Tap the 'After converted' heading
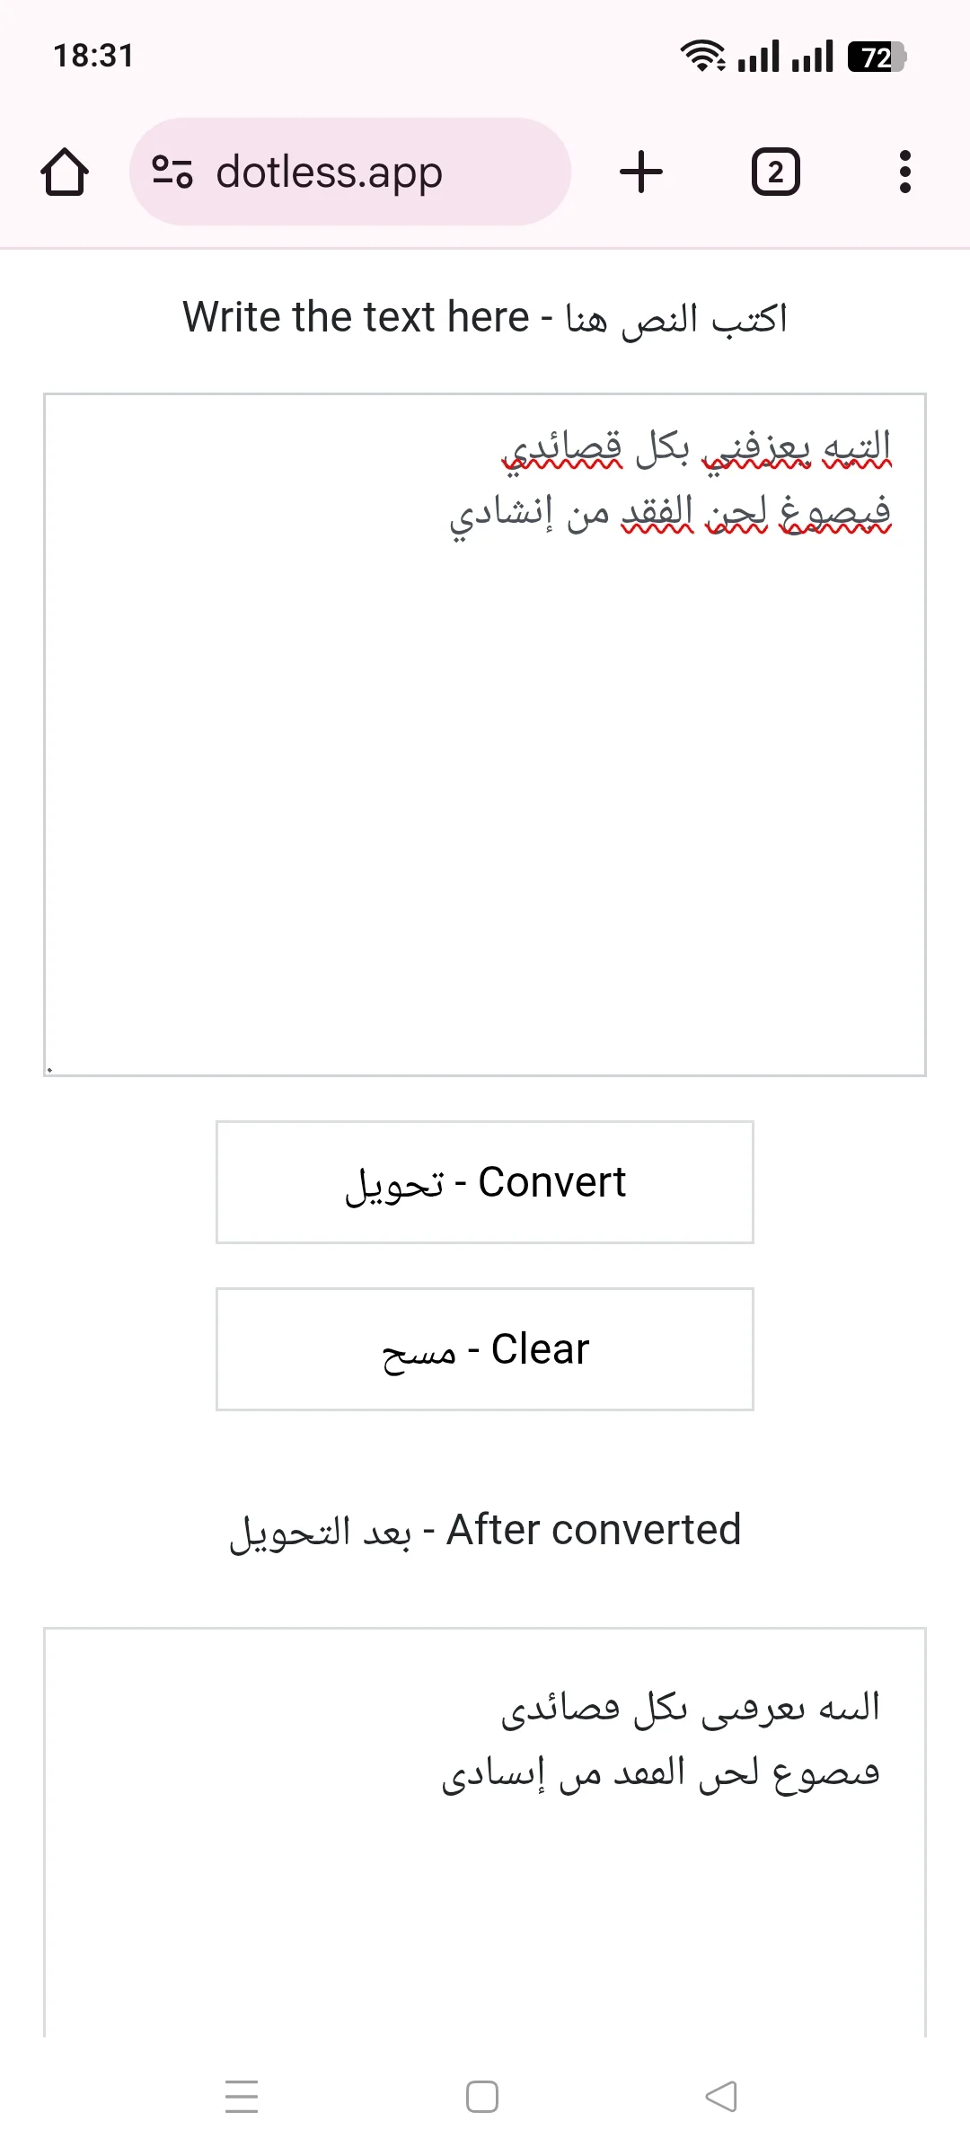This screenshot has width=970, height=2156. pos(483,1527)
